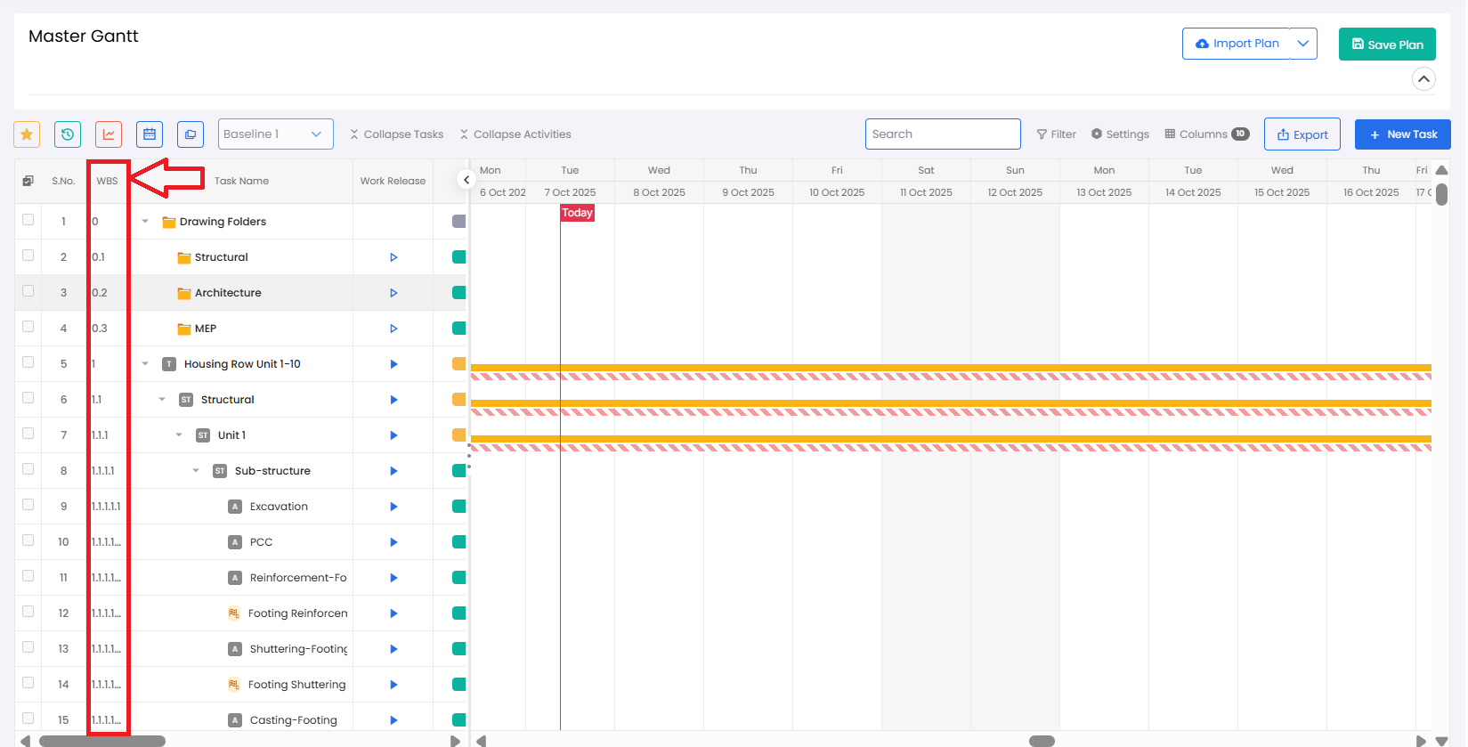Image resolution: width=1468 pixels, height=747 pixels.
Task: Select the checkbox for row 5
Action: (28, 362)
